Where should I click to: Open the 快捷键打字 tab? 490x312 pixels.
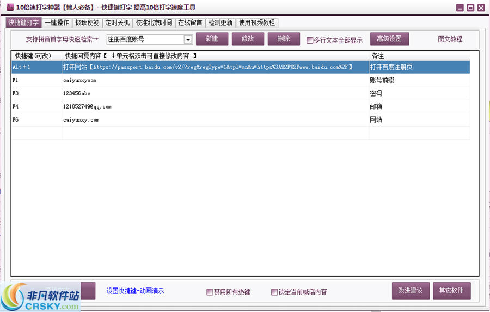24,22
